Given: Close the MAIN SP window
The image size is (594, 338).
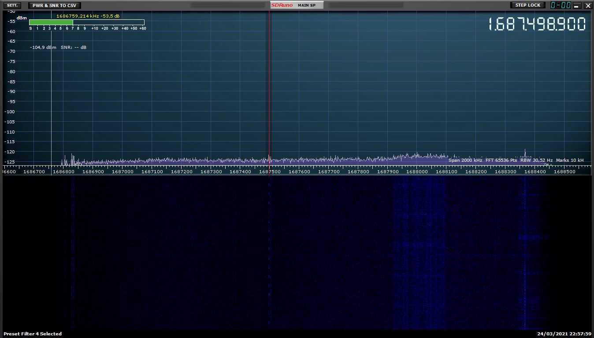Looking at the screenshot, I should coord(588,6).
